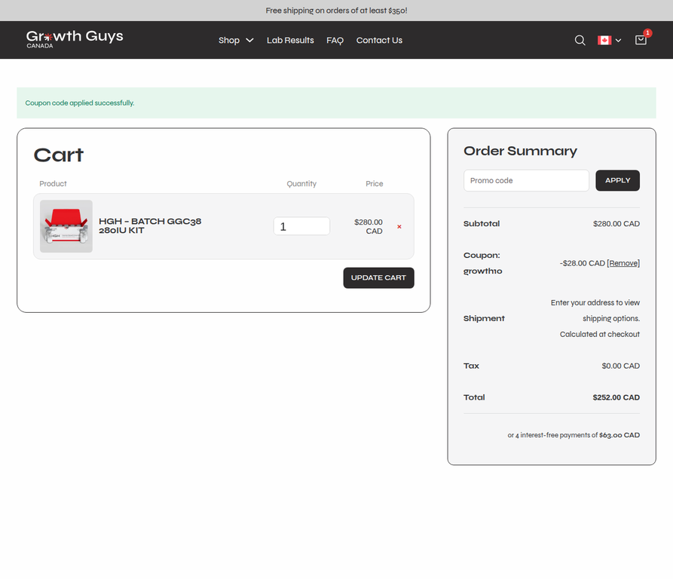Viewport: 673px width, 579px height.
Task: Remove the growth10 coupon
Action: [623, 263]
